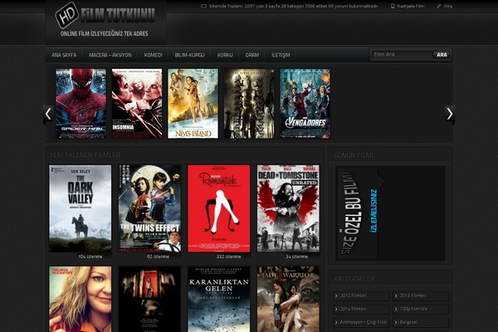Click the Rastgele Film link
The image size is (498, 332).
pos(410,6)
